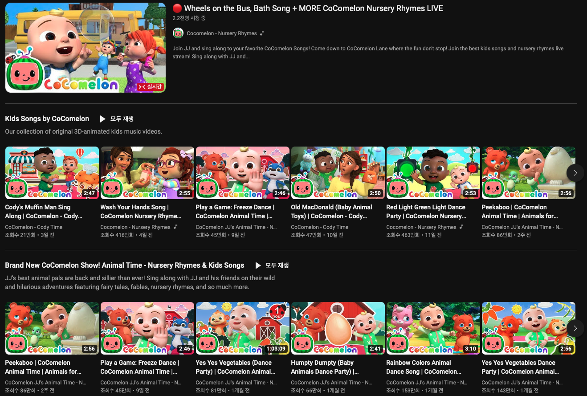Viewport: 587px width, 396px height.
Task: Open Red Light Green Light thumbnail
Action: pos(433,173)
